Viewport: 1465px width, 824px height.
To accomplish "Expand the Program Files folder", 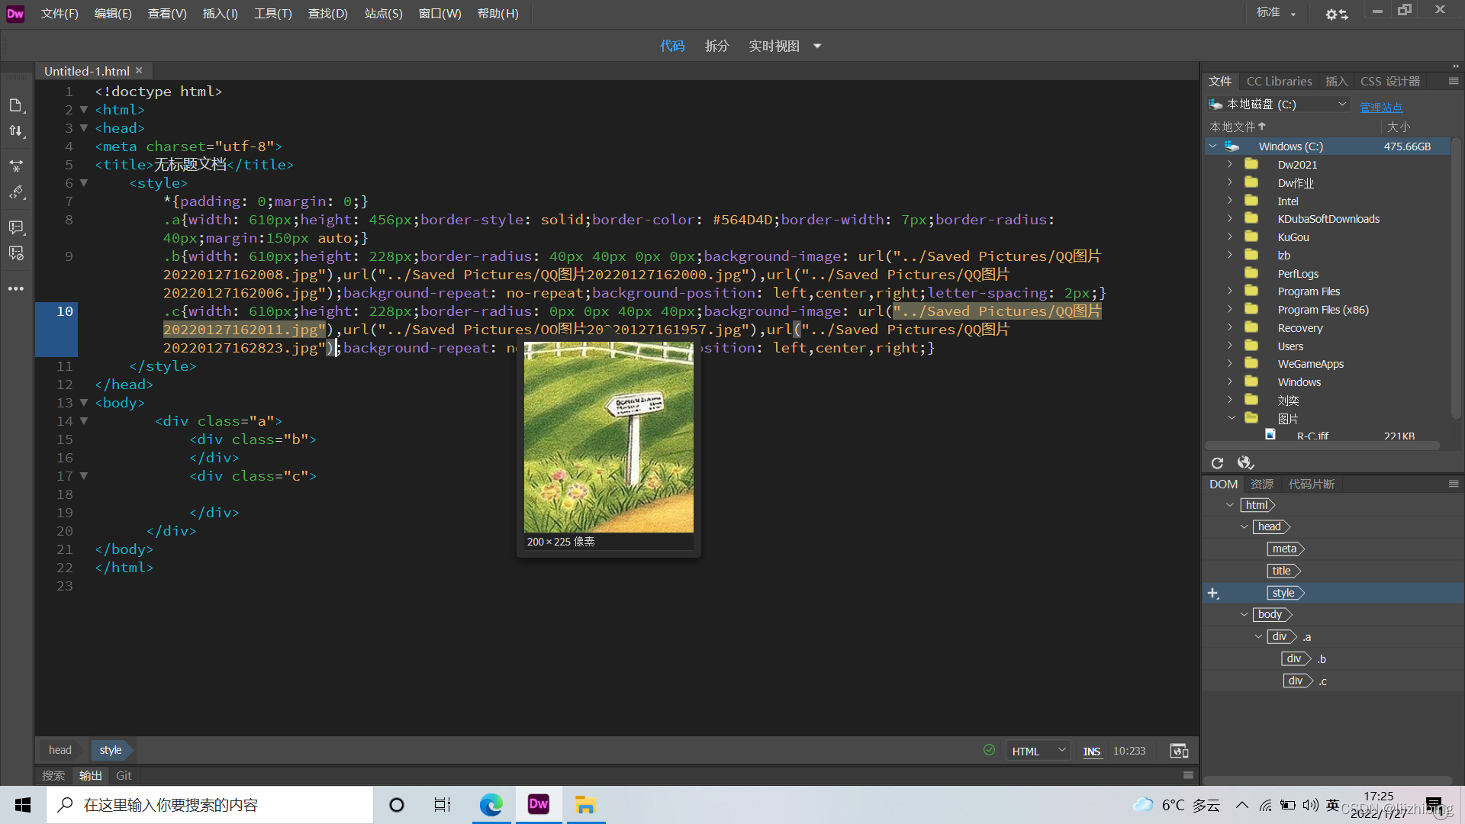I will tap(1229, 291).
